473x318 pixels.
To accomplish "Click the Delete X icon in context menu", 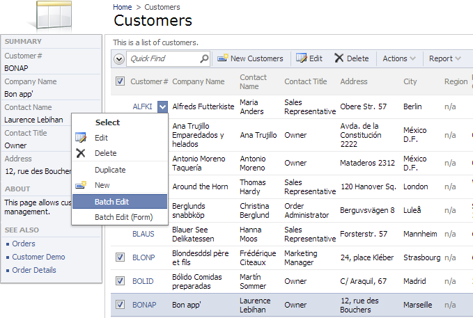I will [x=81, y=153].
